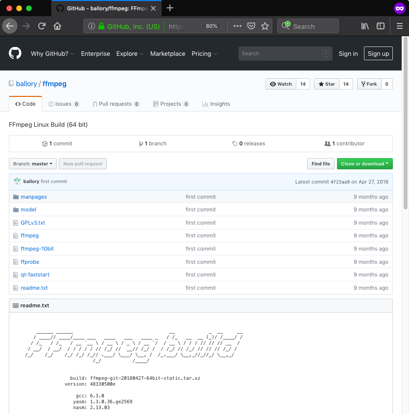
Task: Click the GitHub site search field
Action: point(286,54)
